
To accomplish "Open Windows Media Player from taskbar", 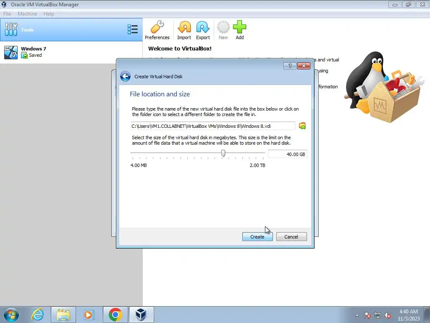I will [89, 315].
